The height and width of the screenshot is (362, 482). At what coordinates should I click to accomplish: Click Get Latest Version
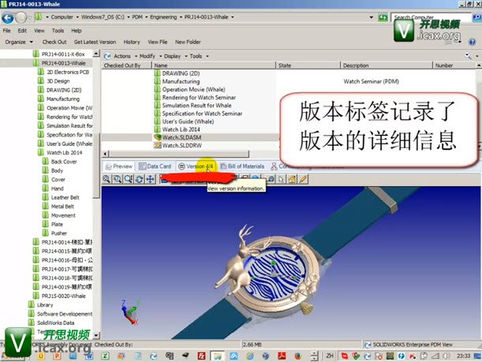point(95,42)
